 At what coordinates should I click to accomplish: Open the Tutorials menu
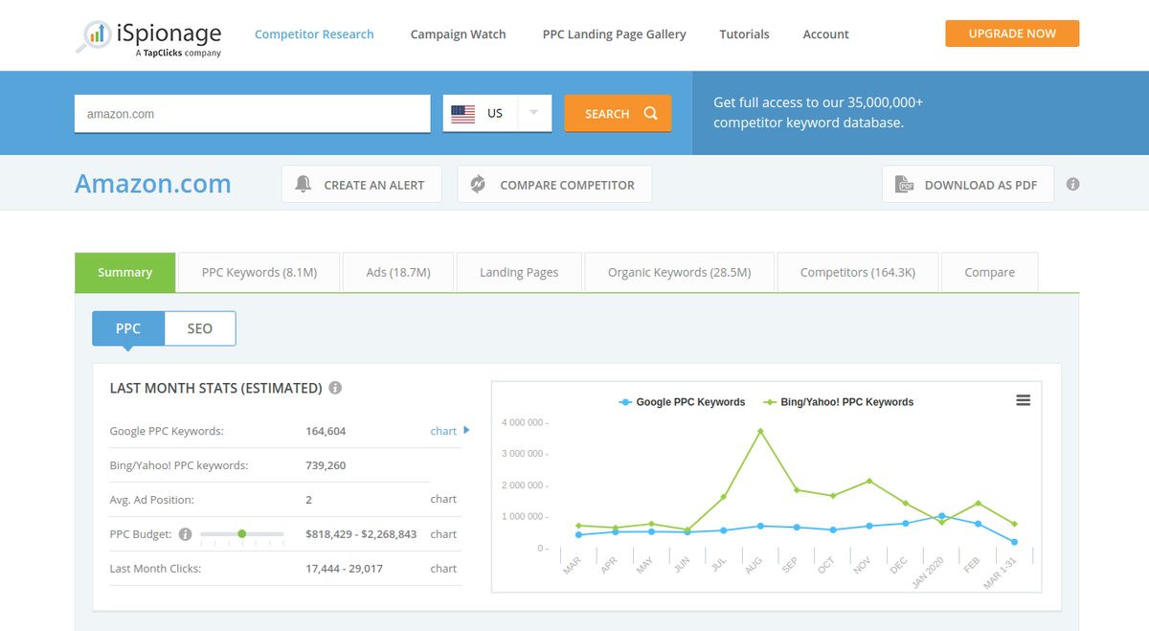click(x=744, y=34)
